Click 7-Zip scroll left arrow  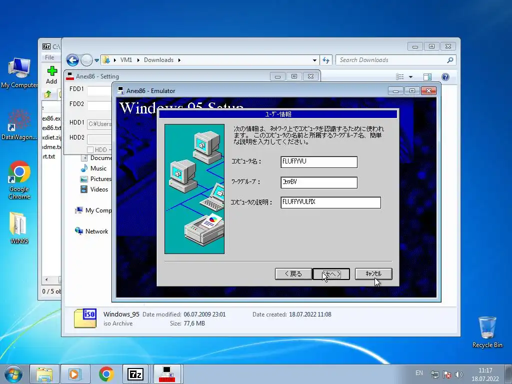[46, 279]
